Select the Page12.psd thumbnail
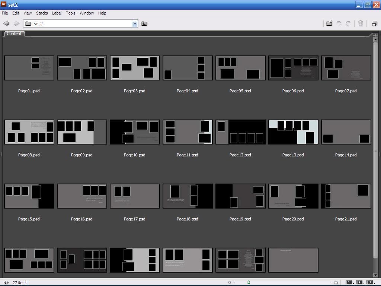The height and width of the screenshot is (286, 381). click(241, 132)
